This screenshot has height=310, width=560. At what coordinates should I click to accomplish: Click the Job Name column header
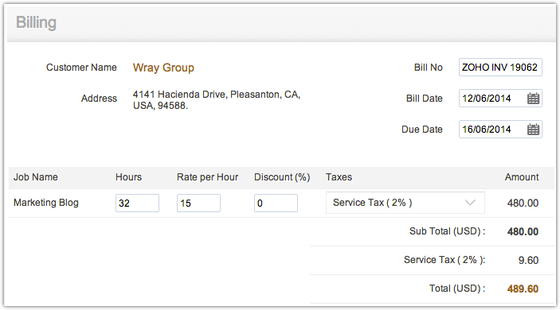36,177
